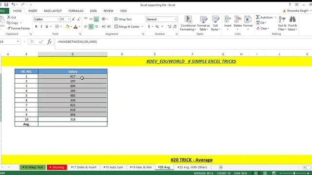Click Delete cells icon
The width and height of the screenshot is (312, 175).
click(x=237, y=19)
